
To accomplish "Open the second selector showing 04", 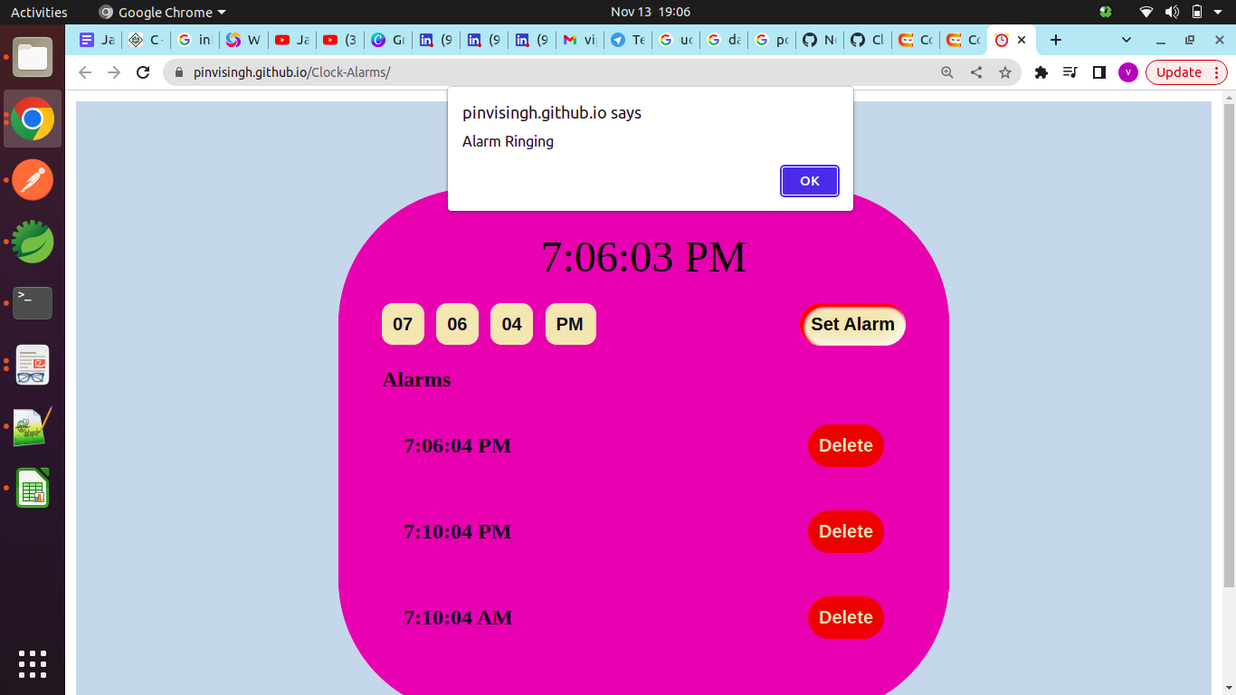I will click(511, 324).
